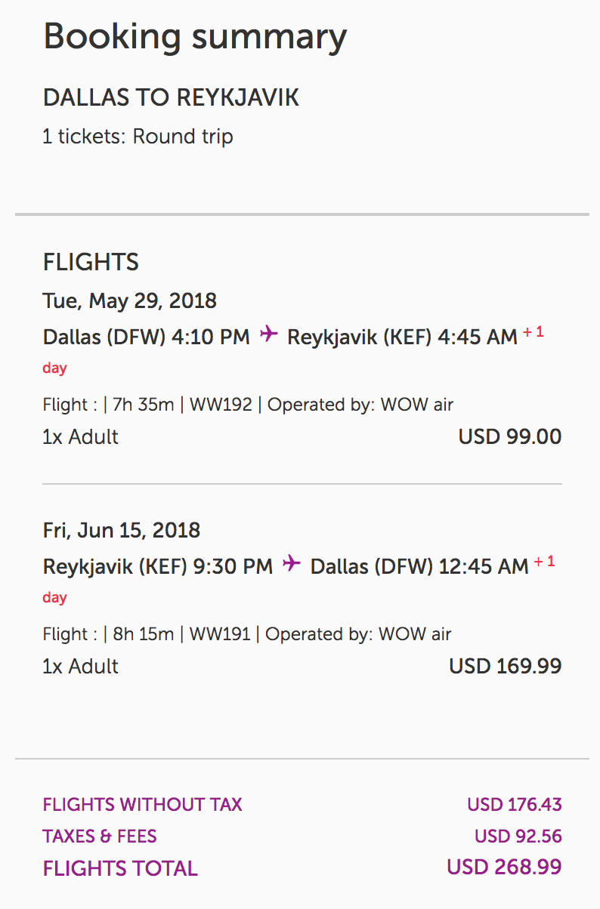Select the Tue, May 29, 2018 date
Screen dimensions: 600x909
coord(130,301)
